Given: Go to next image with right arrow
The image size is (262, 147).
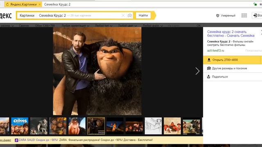Looking at the screenshot, I should (x=197, y=71).
